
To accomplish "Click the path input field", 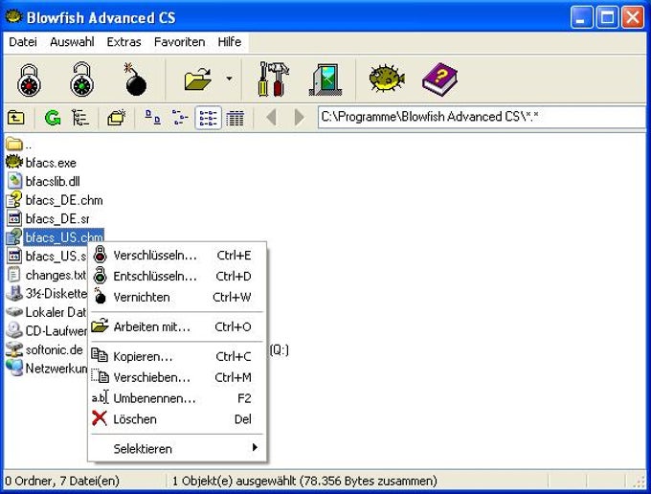I will pos(482,117).
